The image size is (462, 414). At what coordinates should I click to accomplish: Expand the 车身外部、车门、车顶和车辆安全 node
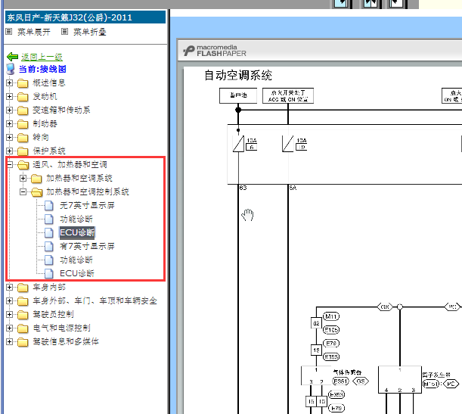click(x=9, y=300)
